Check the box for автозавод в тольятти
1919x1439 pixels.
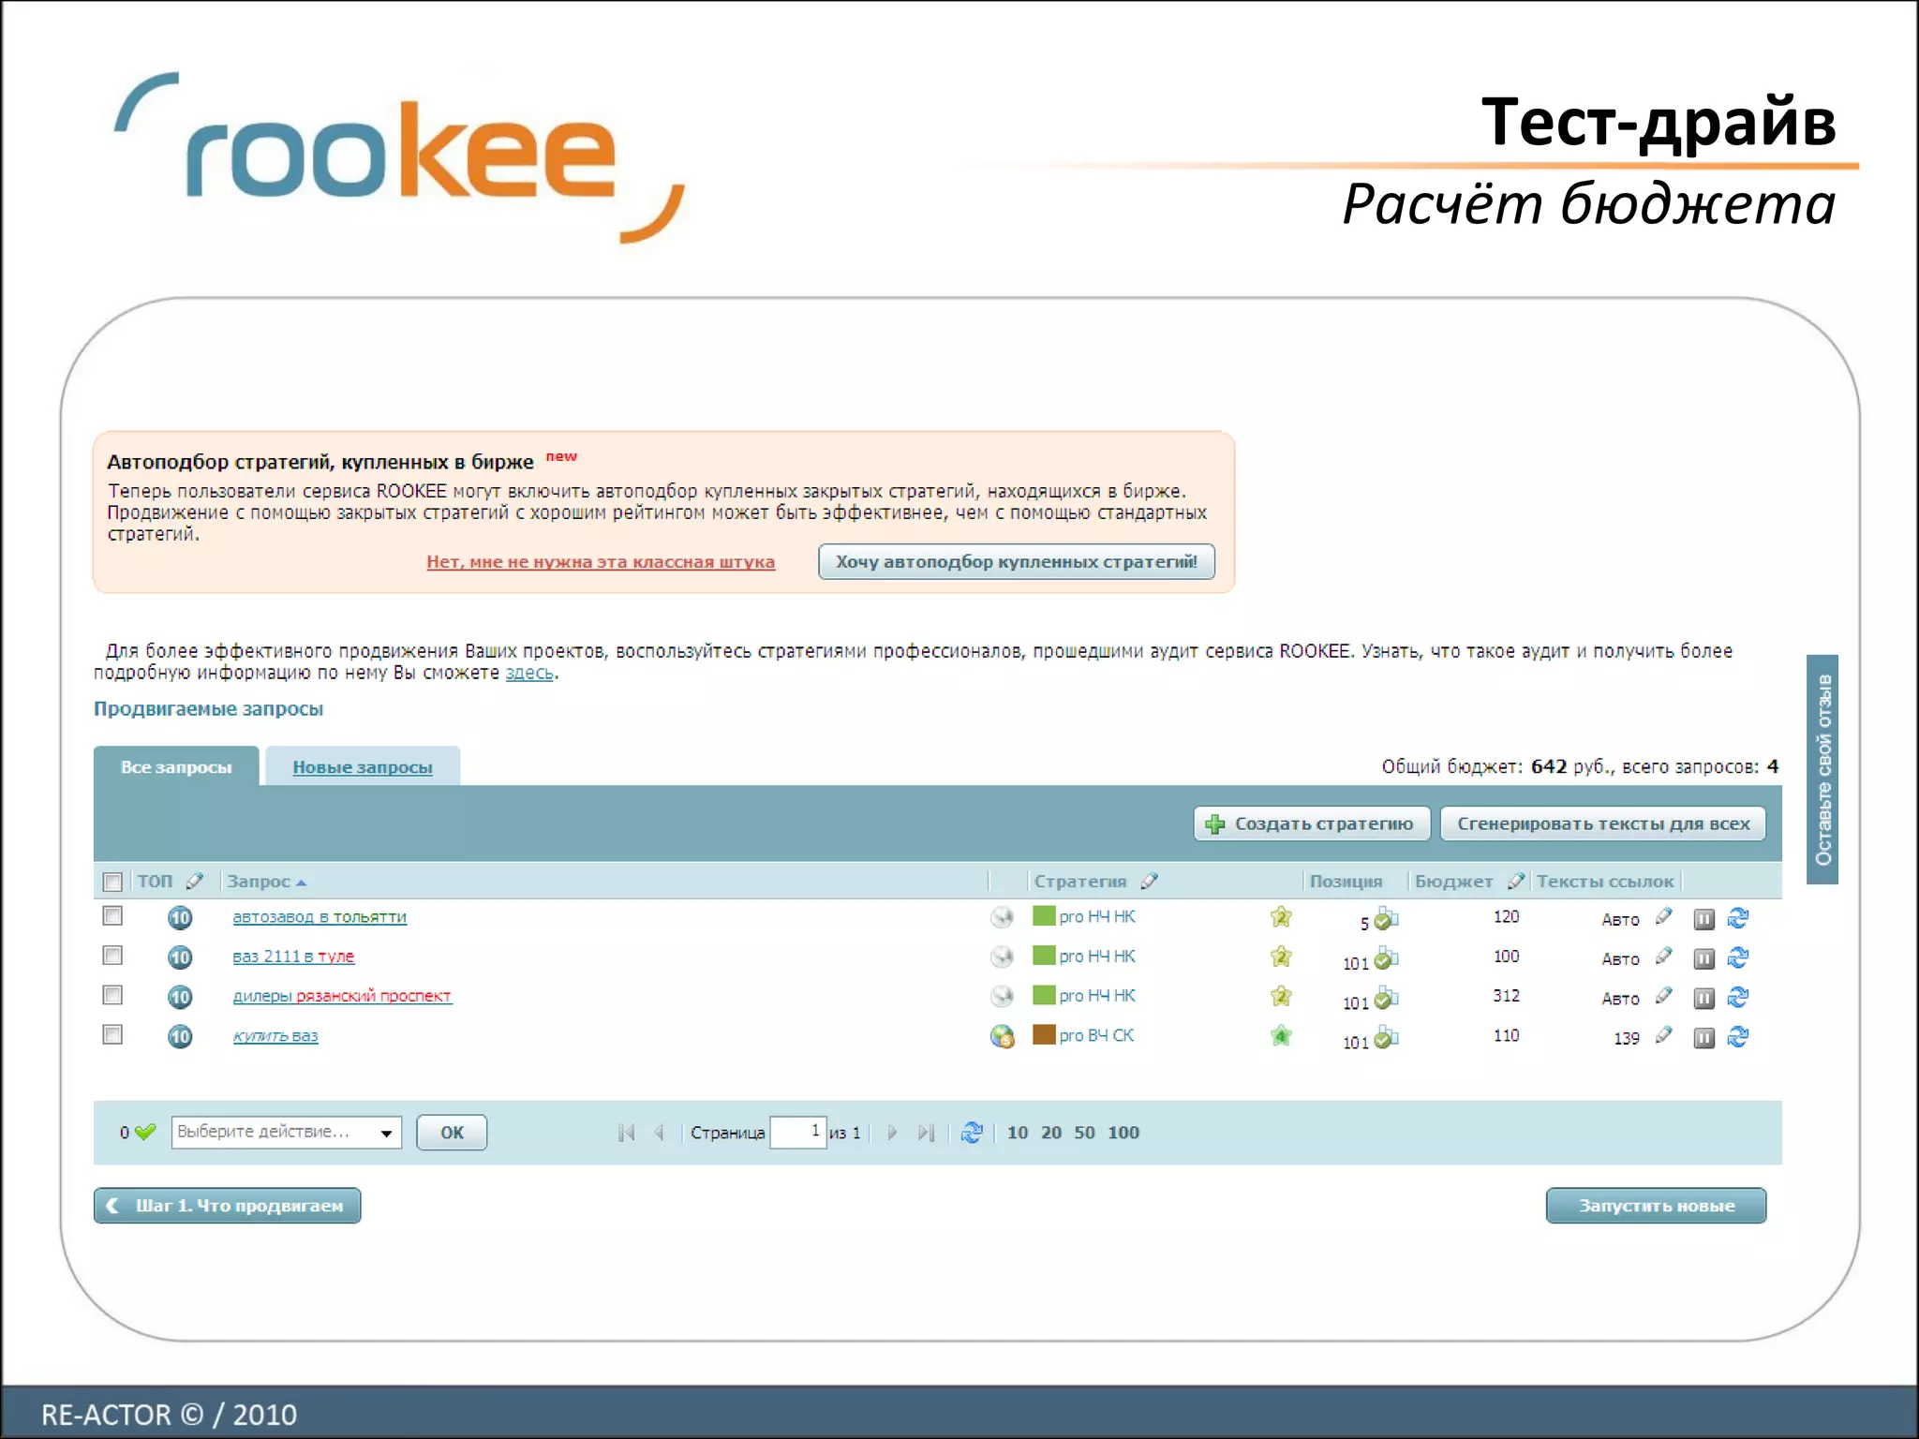click(x=112, y=916)
